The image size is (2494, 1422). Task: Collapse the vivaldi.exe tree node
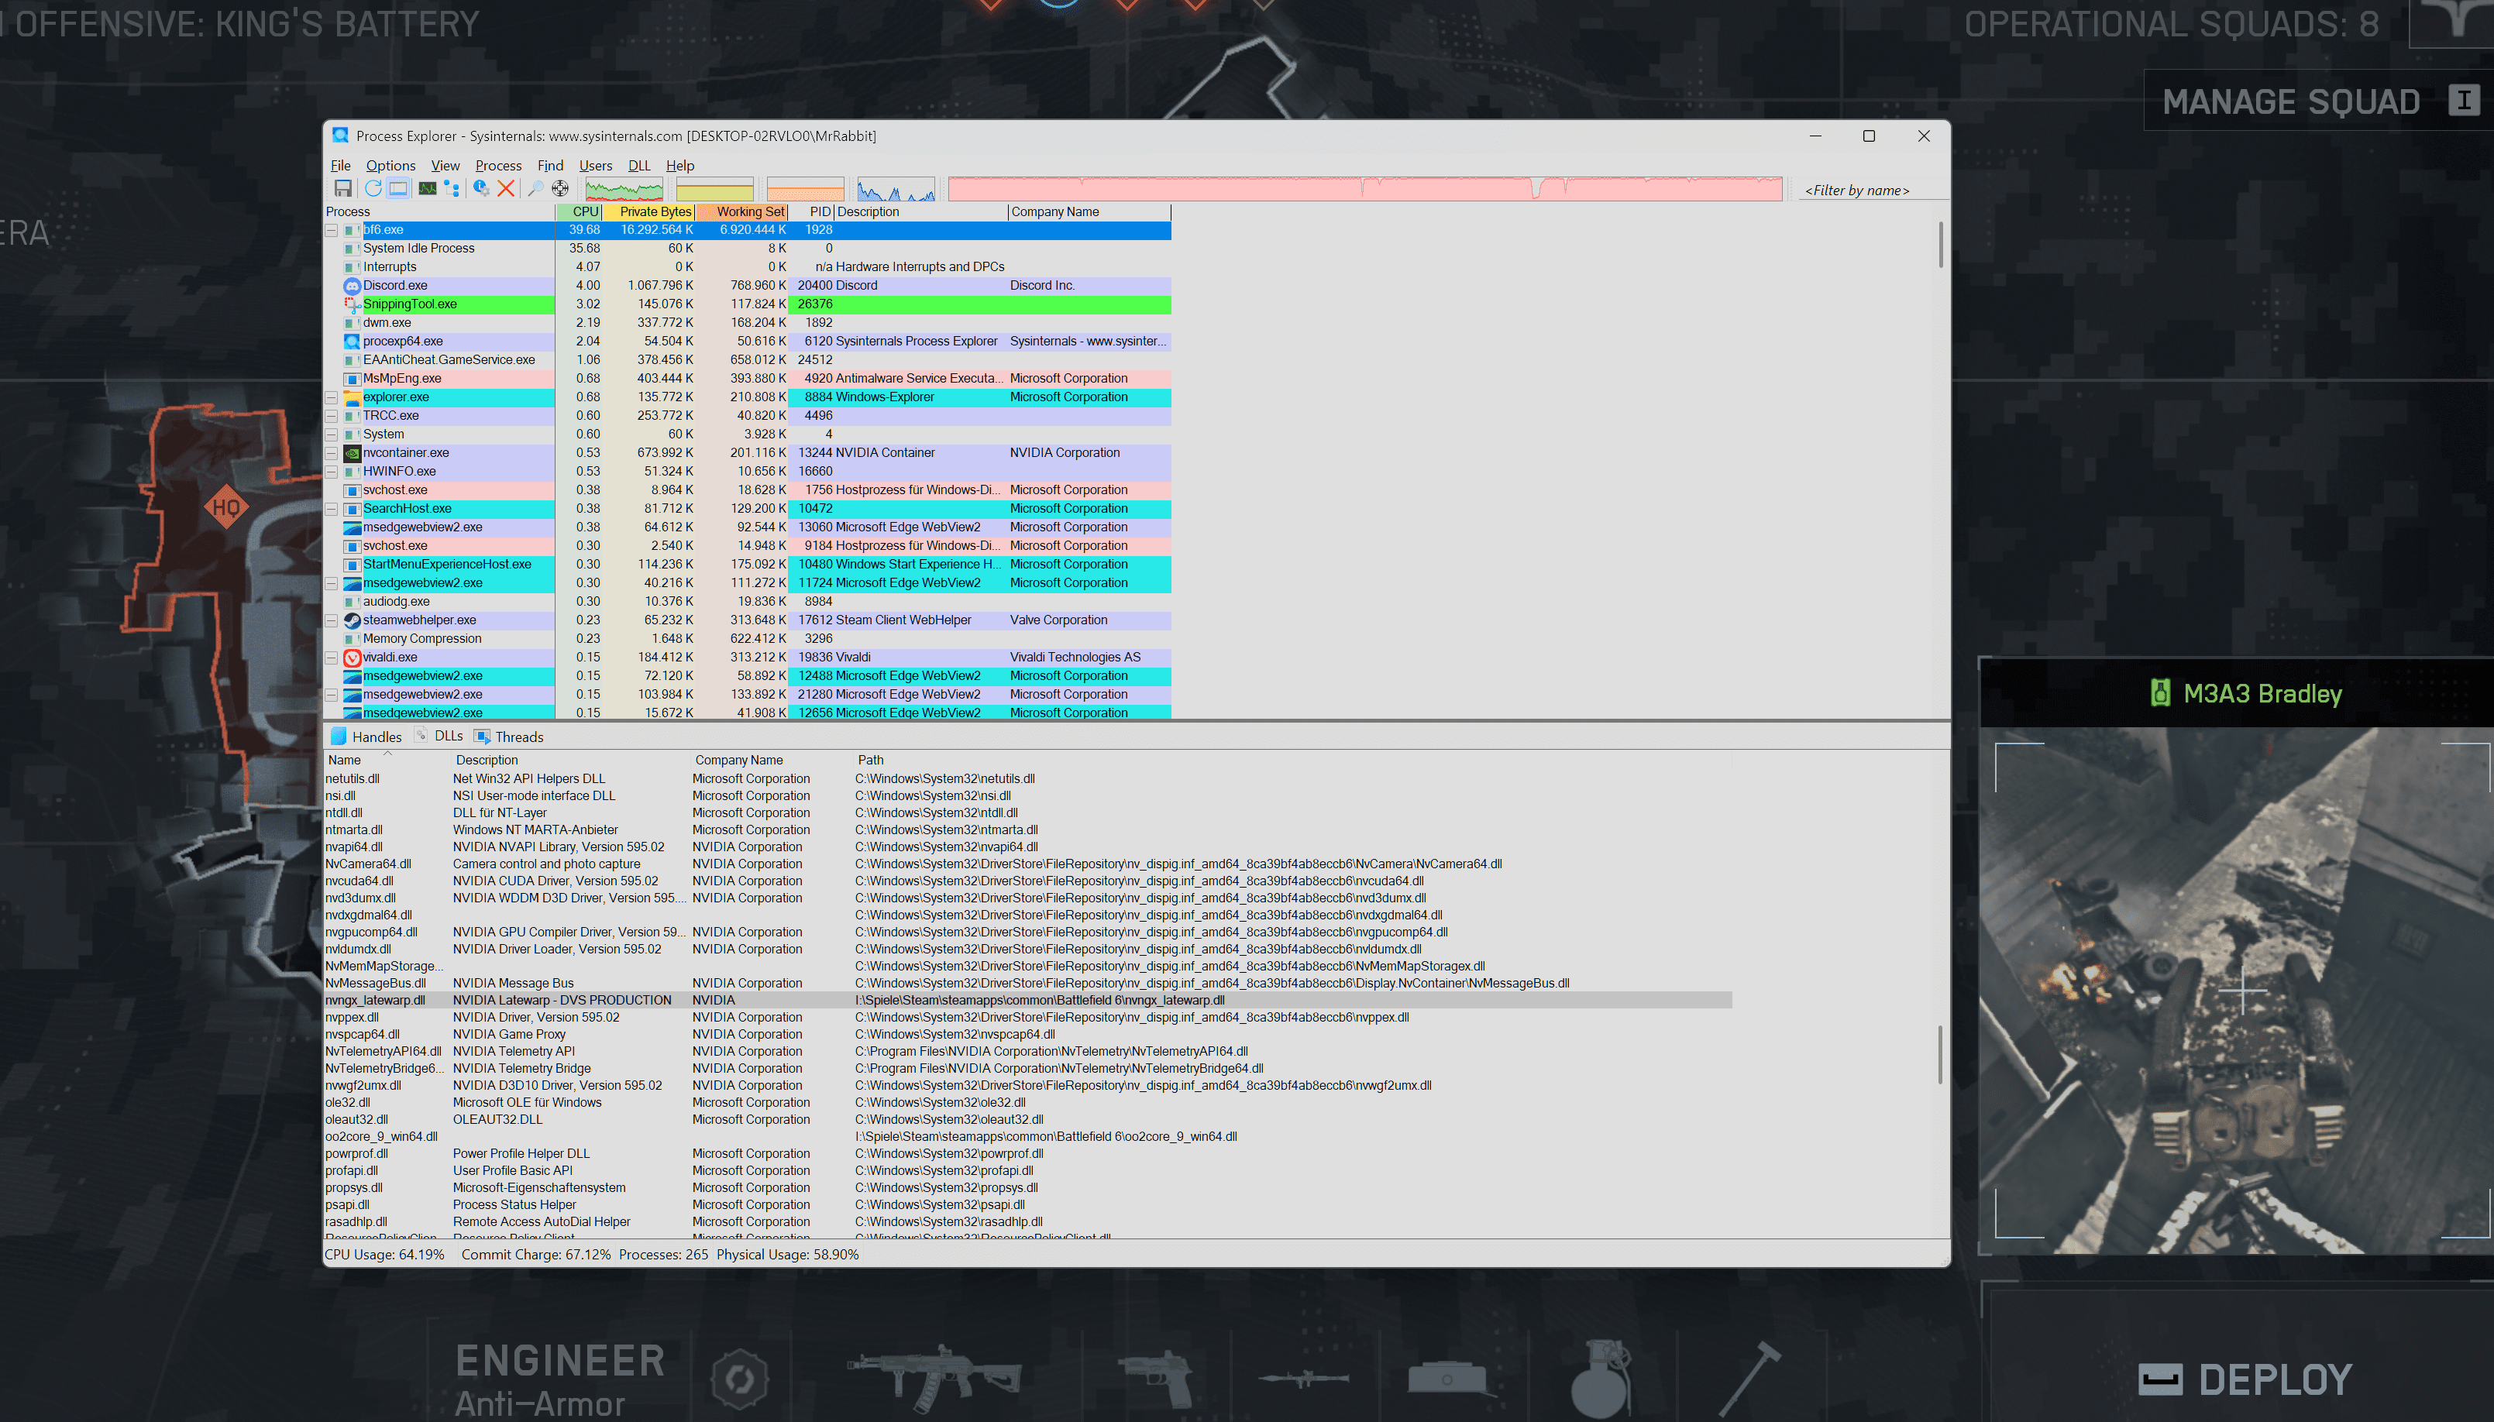(331, 658)
